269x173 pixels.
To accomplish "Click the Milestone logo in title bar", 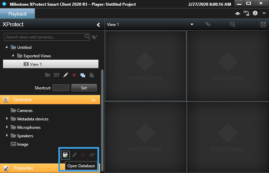I will coord(4,4).
